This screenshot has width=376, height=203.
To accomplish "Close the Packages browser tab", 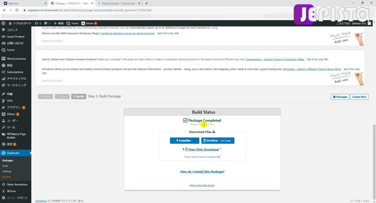I will 92,3.
